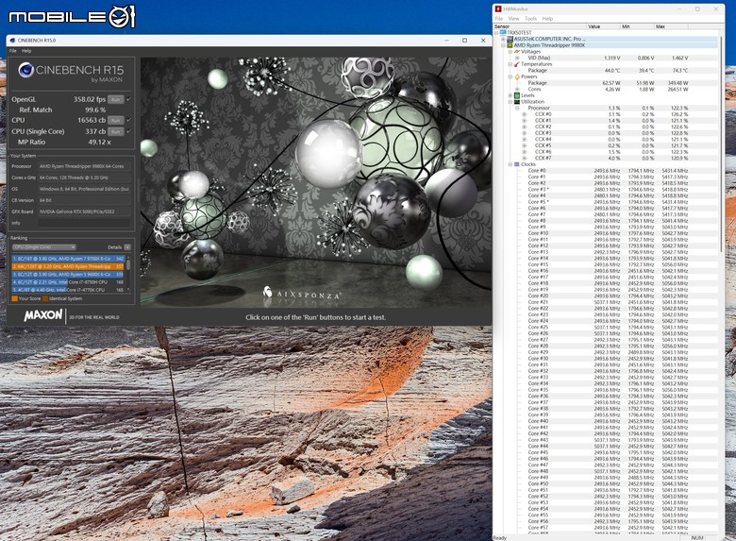The image size is (736, 541).
Task: Expand the CCX #0 utilization entry
Action: (x=525, y=114)
